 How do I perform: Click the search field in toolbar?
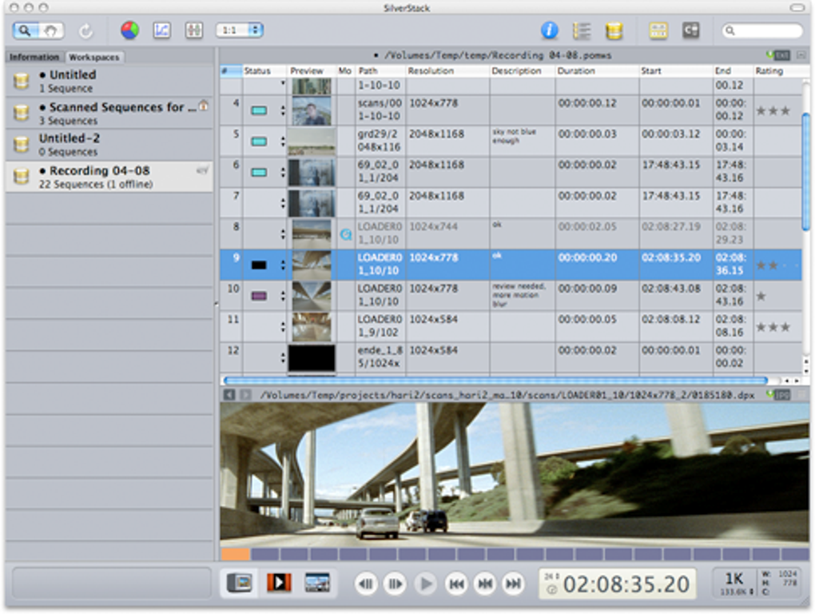pos(763,30)
